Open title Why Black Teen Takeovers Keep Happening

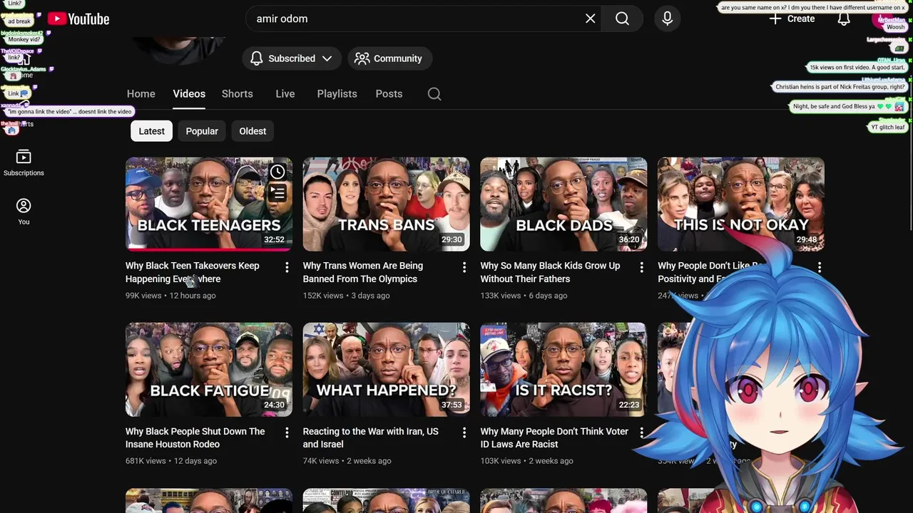click(x=193, y=272)
